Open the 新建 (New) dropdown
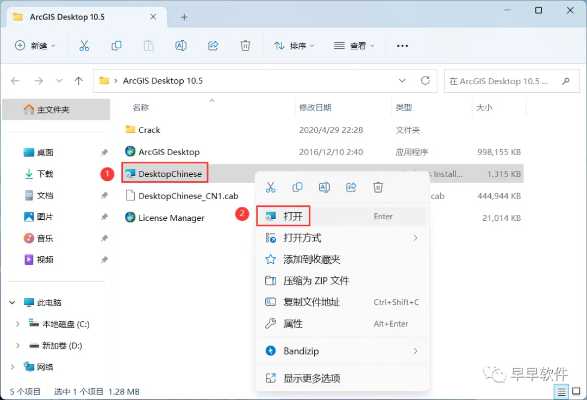 coord(35,46)
